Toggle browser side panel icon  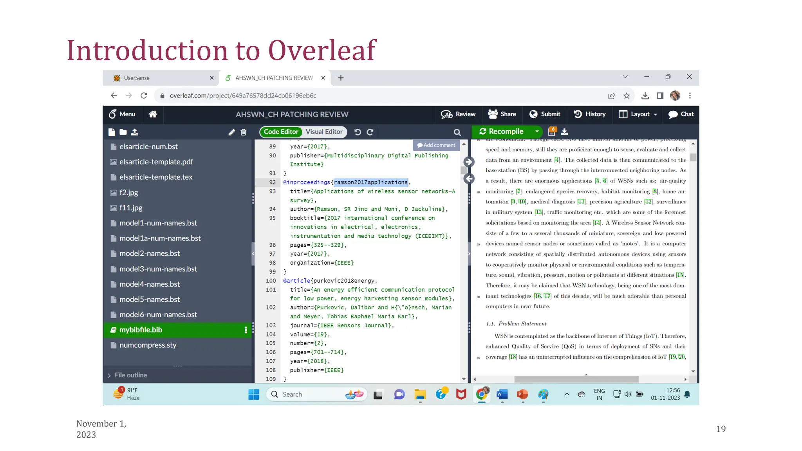point(660,96)
